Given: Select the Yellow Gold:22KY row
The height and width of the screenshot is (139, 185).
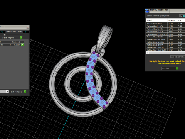Looking at the screenshot, I should pos(166,37).
